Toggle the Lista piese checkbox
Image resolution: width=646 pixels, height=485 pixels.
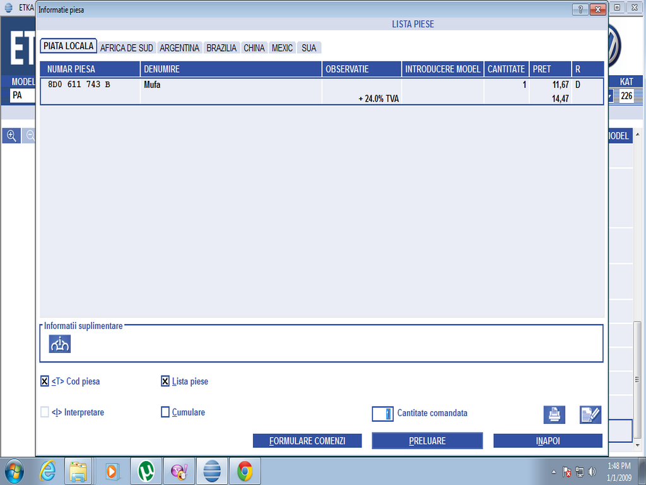[165, 381]
